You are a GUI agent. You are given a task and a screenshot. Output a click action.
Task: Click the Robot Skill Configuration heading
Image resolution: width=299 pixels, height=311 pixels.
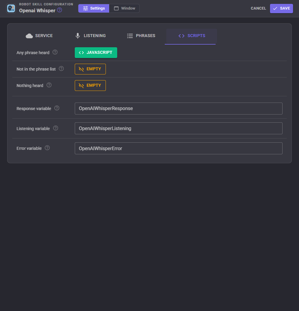pyautogui.click(x=46, y=4)
